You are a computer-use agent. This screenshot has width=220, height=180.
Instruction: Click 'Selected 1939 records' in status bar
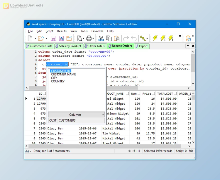point(158,151)
